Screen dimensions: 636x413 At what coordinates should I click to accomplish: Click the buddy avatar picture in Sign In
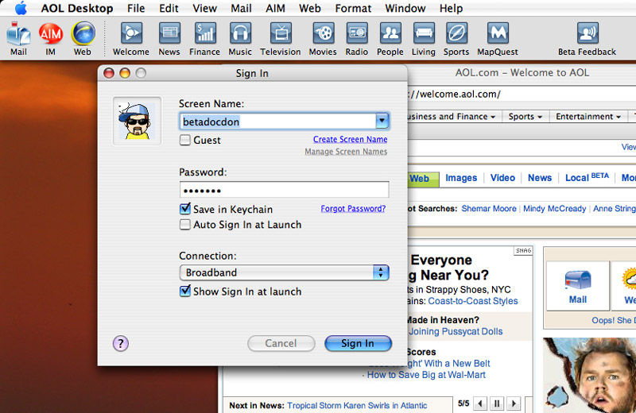[x=137, y=121]
